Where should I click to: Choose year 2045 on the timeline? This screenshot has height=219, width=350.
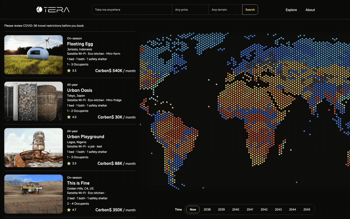pos(307,209)
